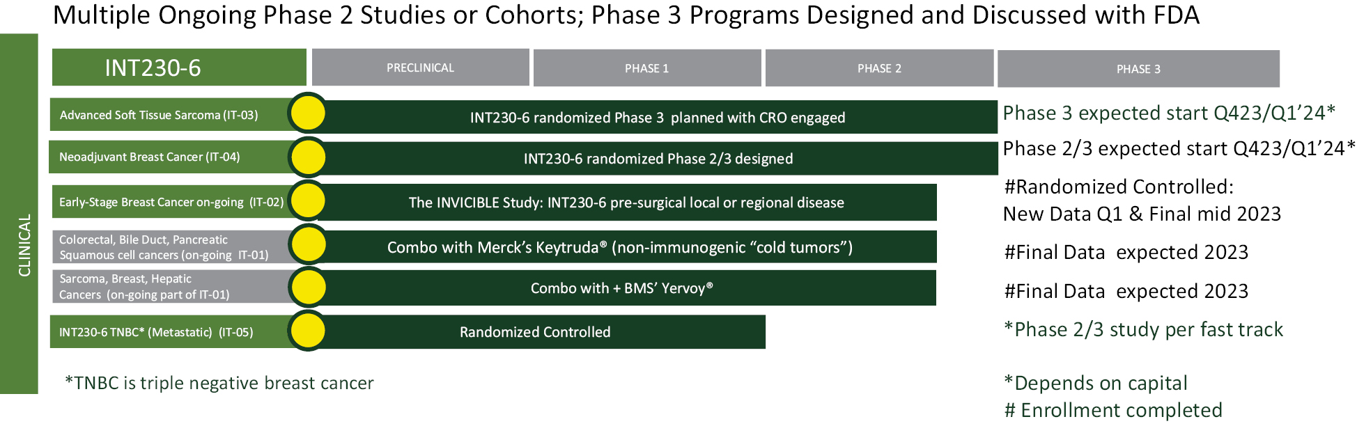Viewport: 1357px width, 433px height.
Task: Select the yellow marker on the Yervoy combo row
Action: tap(308, 286)
